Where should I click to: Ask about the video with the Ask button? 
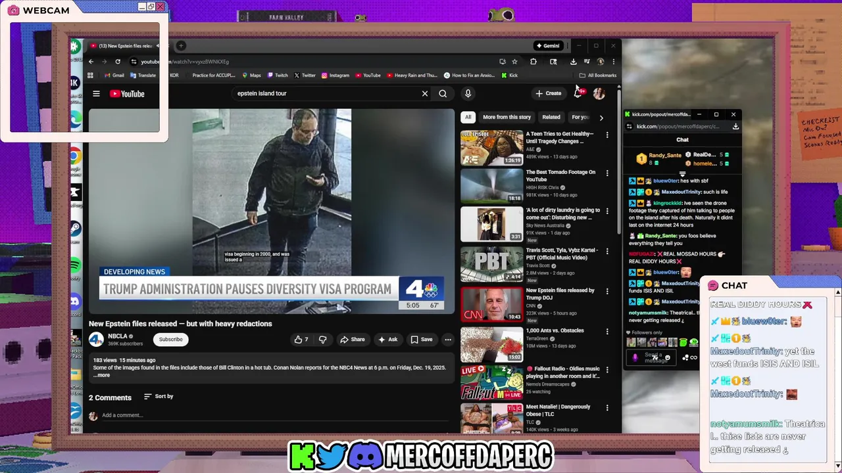point(387,340)
